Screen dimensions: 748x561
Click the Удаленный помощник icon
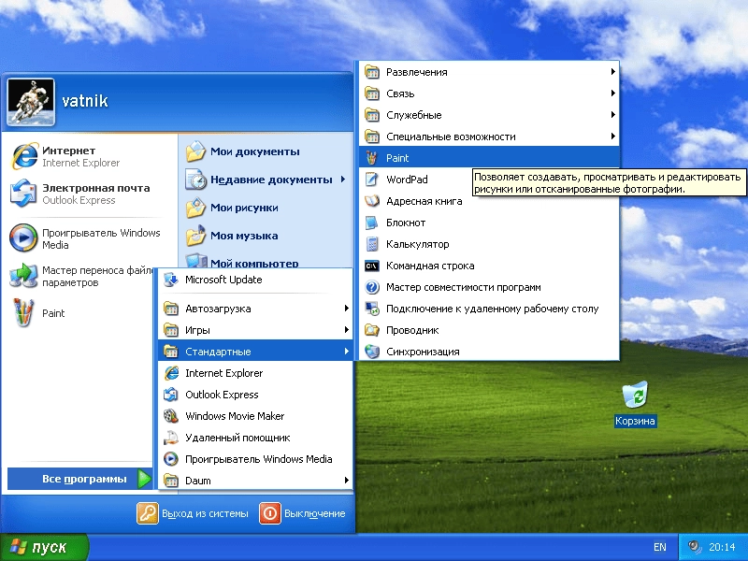(x=171, y=438)
